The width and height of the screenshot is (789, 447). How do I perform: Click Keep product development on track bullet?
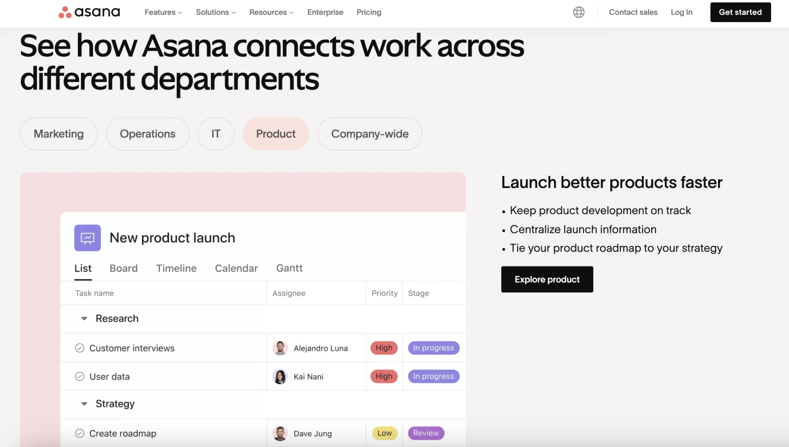pyautogui.click(x=600, y=211)
